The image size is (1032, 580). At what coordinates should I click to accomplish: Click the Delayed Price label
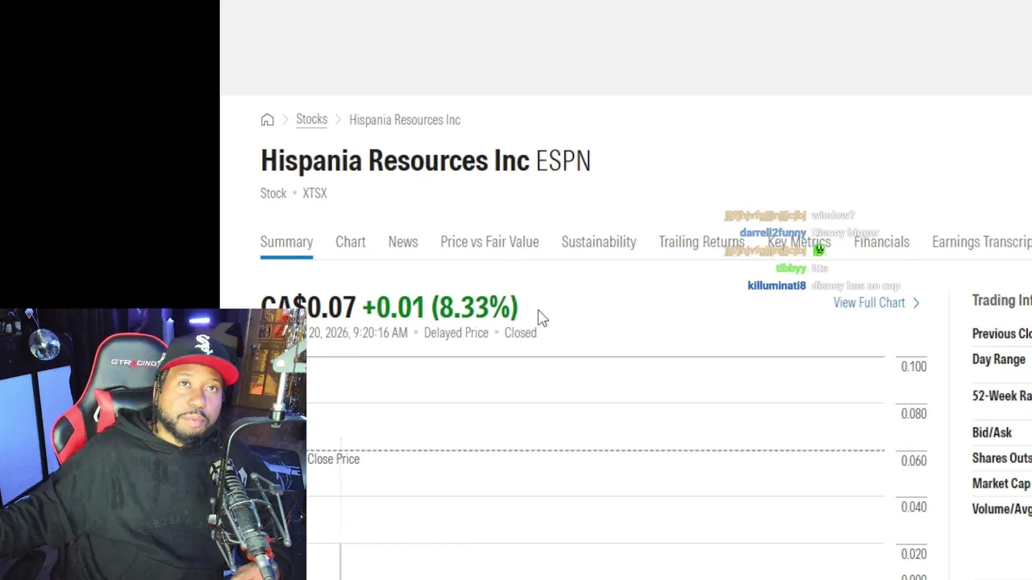coord(456,333)
